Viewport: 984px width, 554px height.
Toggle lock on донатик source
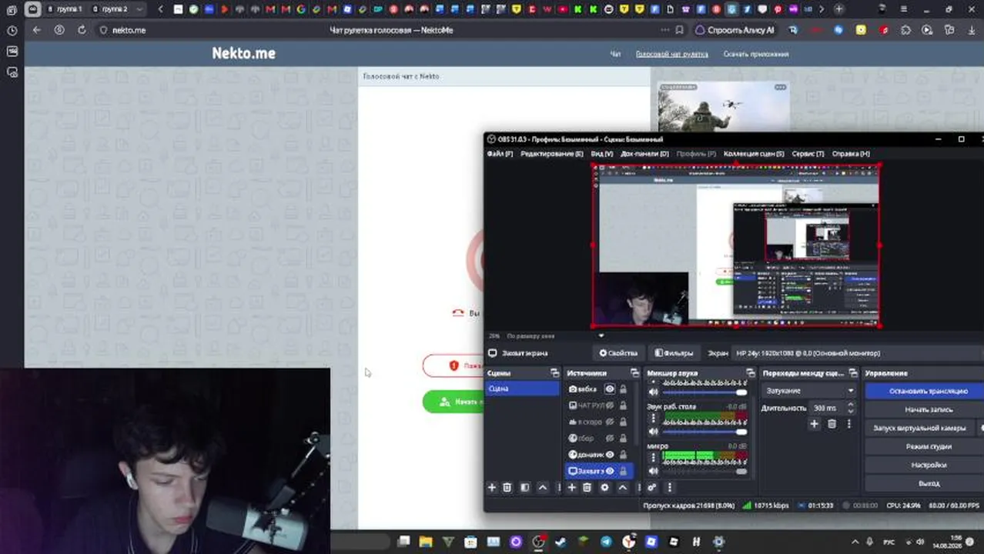pos(623,455)
